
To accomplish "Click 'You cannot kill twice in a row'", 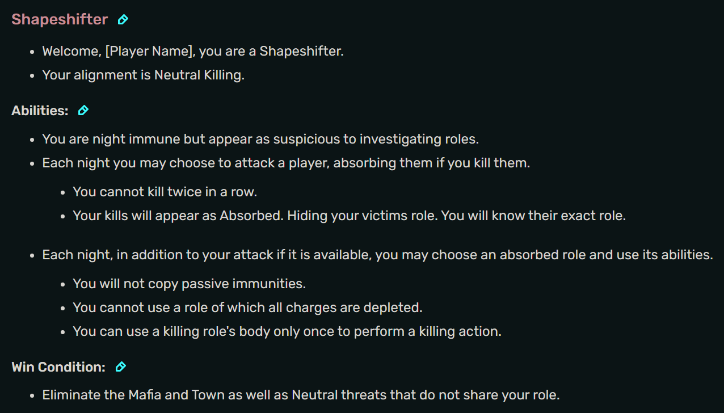I will point(165,192).
